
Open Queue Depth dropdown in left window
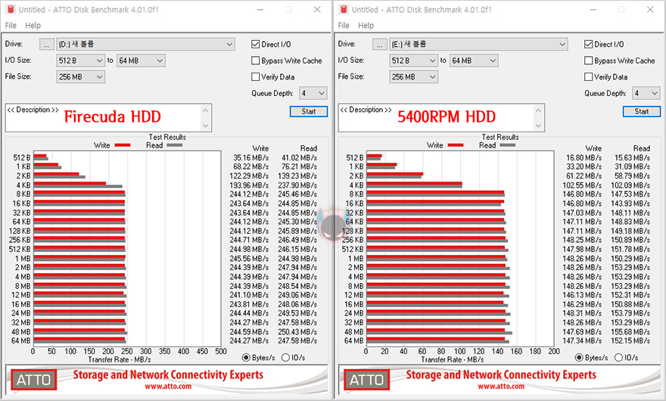click(x=313, y=93)
